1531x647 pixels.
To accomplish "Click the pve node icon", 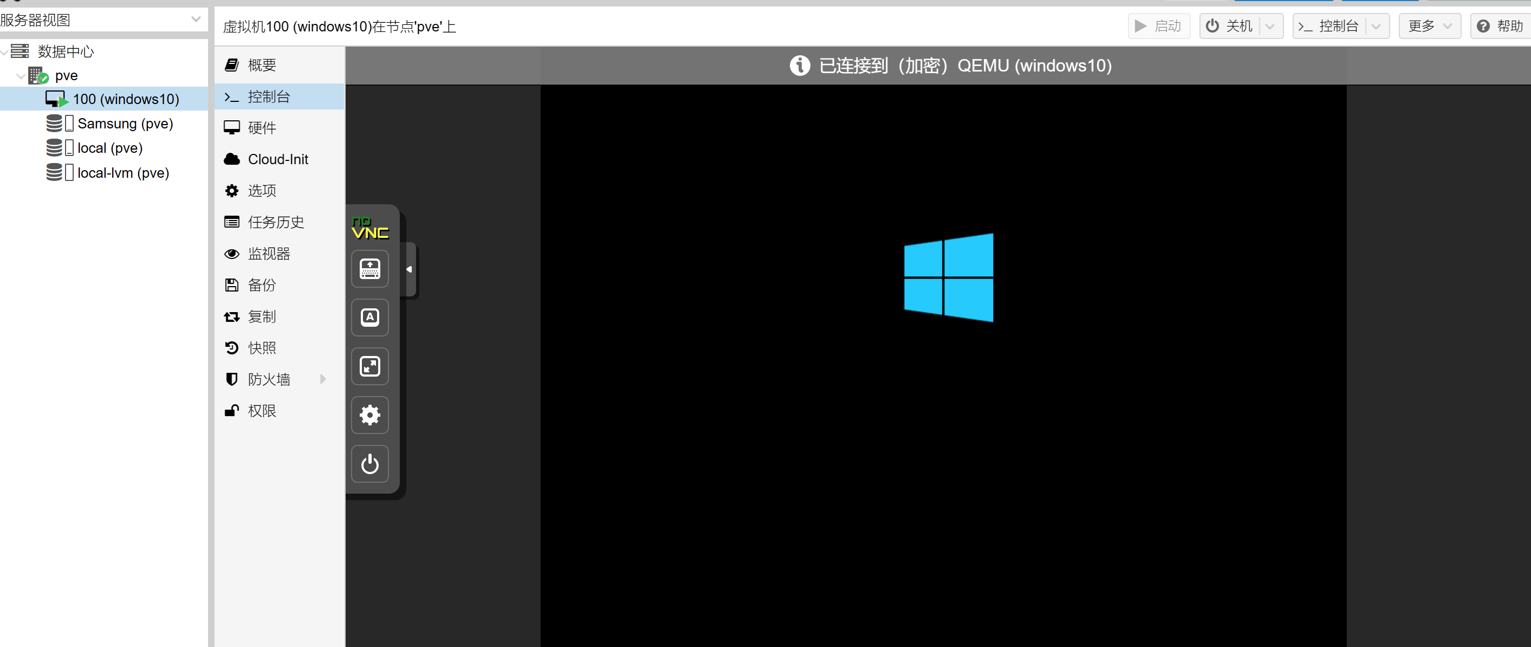I will [x=38, y=75].
